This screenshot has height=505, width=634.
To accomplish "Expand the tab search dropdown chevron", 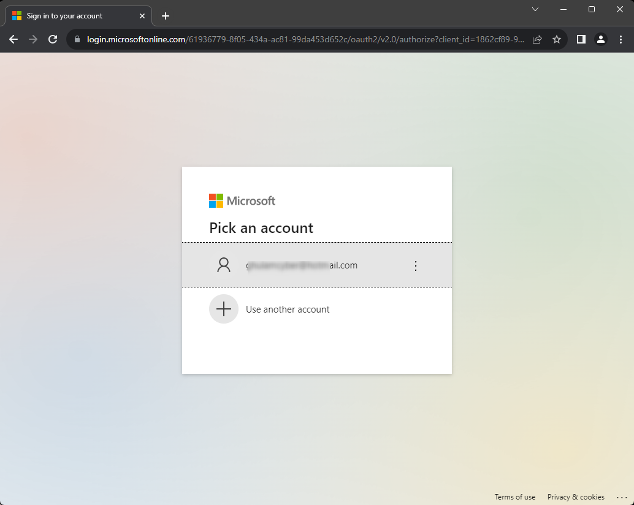I will pos(535,9).
